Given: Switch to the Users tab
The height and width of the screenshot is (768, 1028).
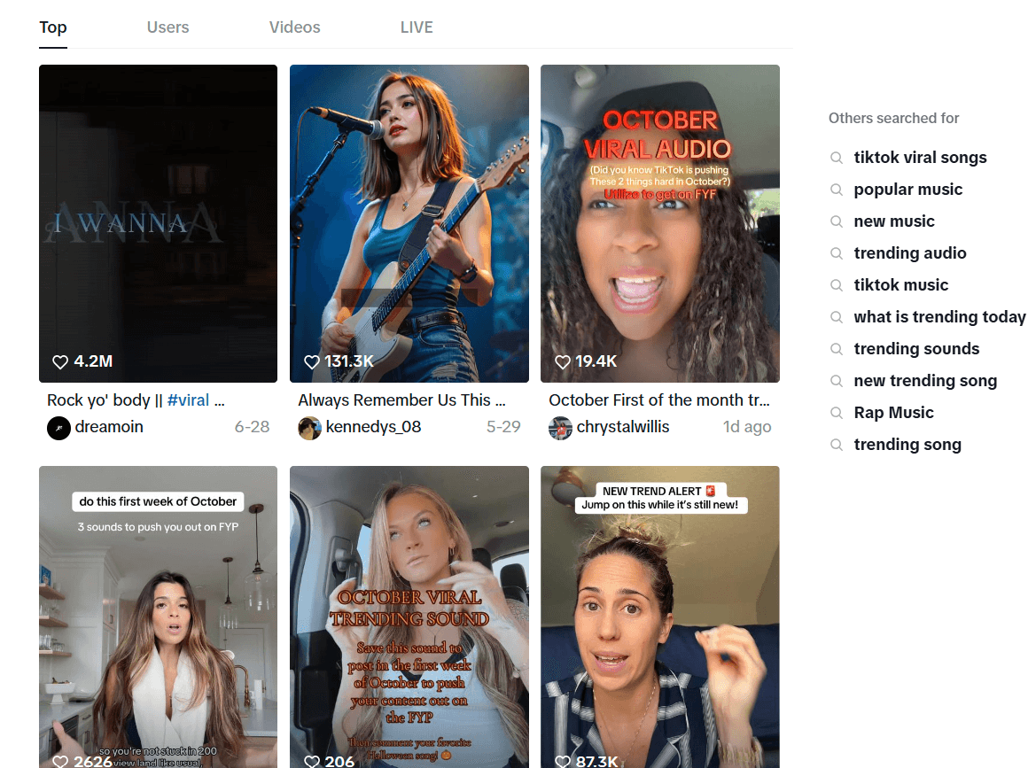Looking at the screenshot, I should (167, 27).
